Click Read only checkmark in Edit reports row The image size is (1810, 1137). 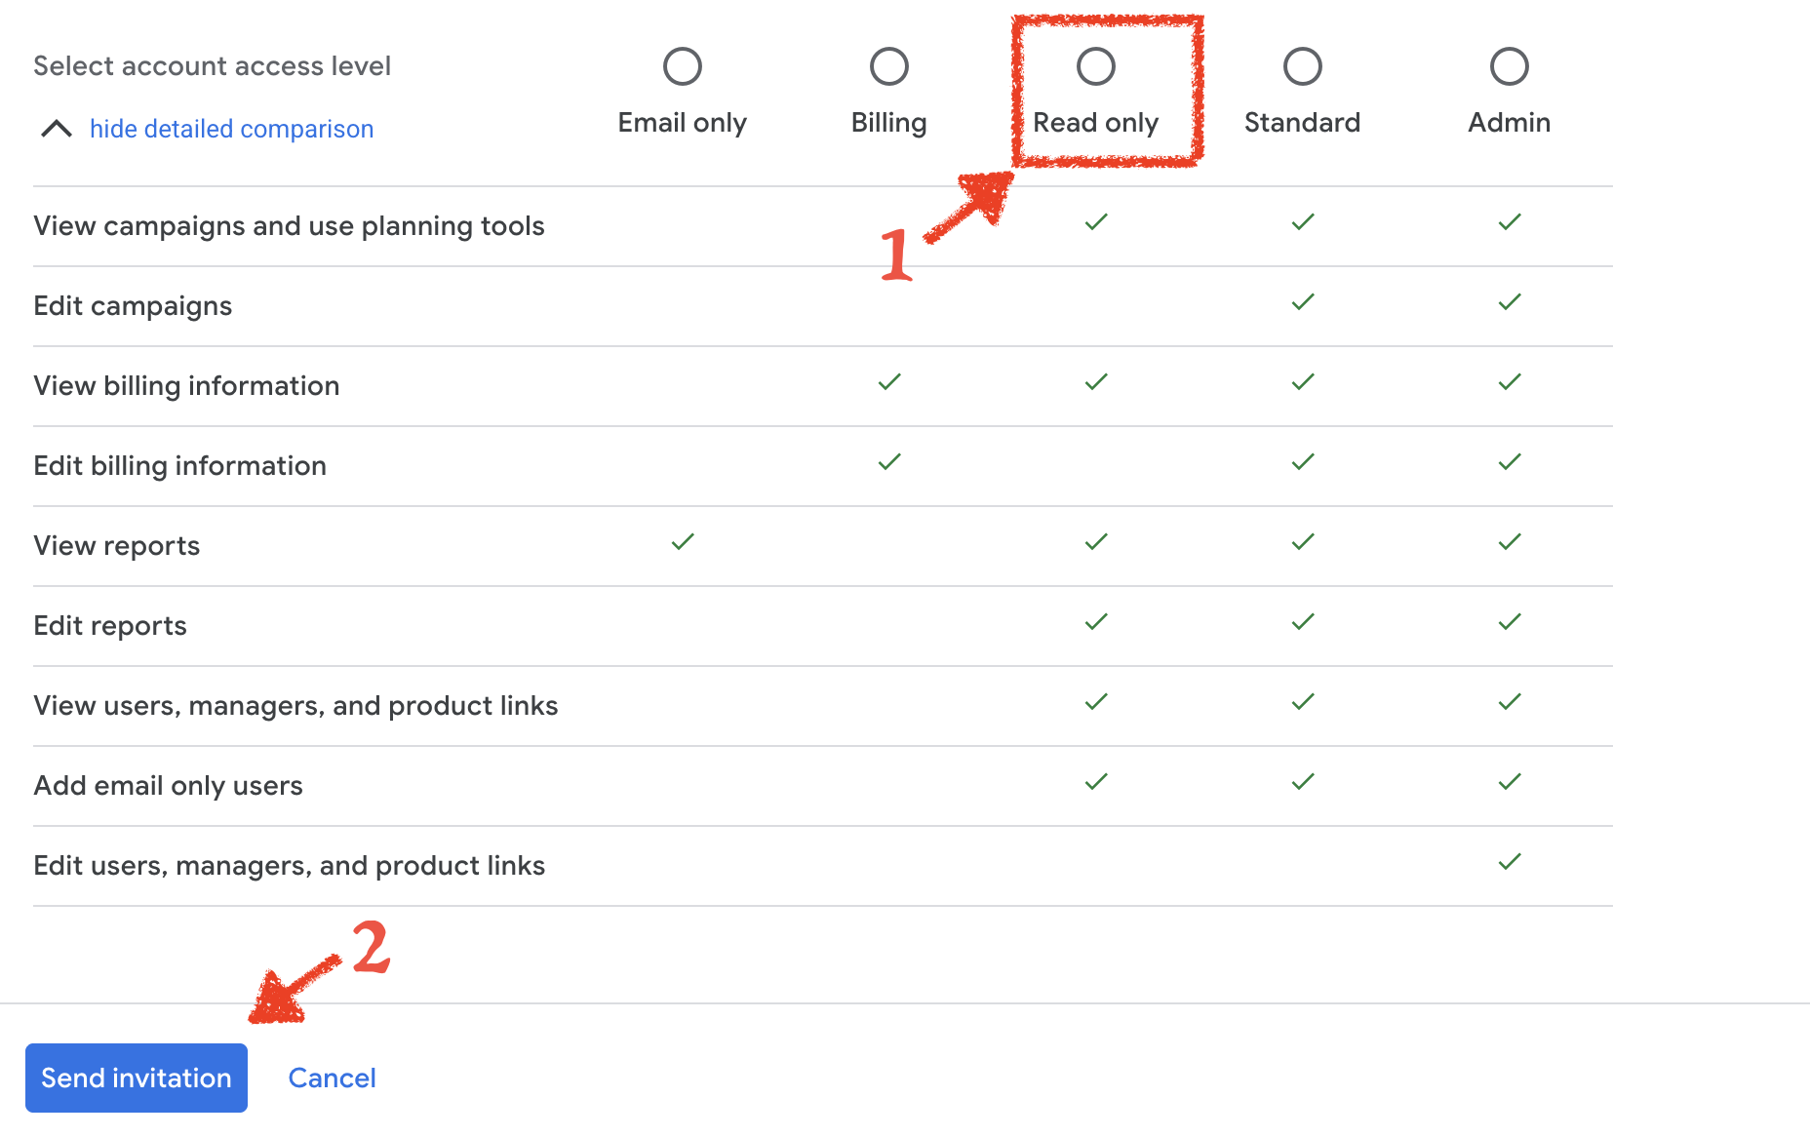click(x=1095, y=622)
